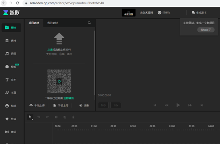Open the 字幕 subtitles sidebar section
The image size is (220, 144).
11,93
